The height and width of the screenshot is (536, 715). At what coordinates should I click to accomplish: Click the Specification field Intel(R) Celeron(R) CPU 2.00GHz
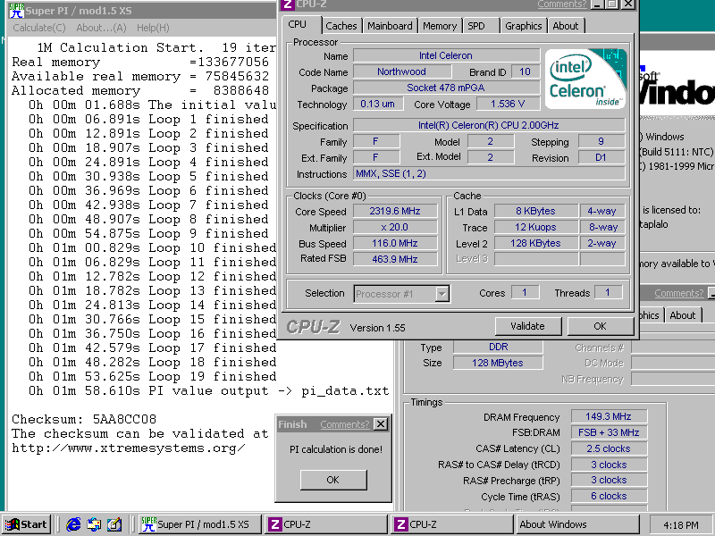489,125
